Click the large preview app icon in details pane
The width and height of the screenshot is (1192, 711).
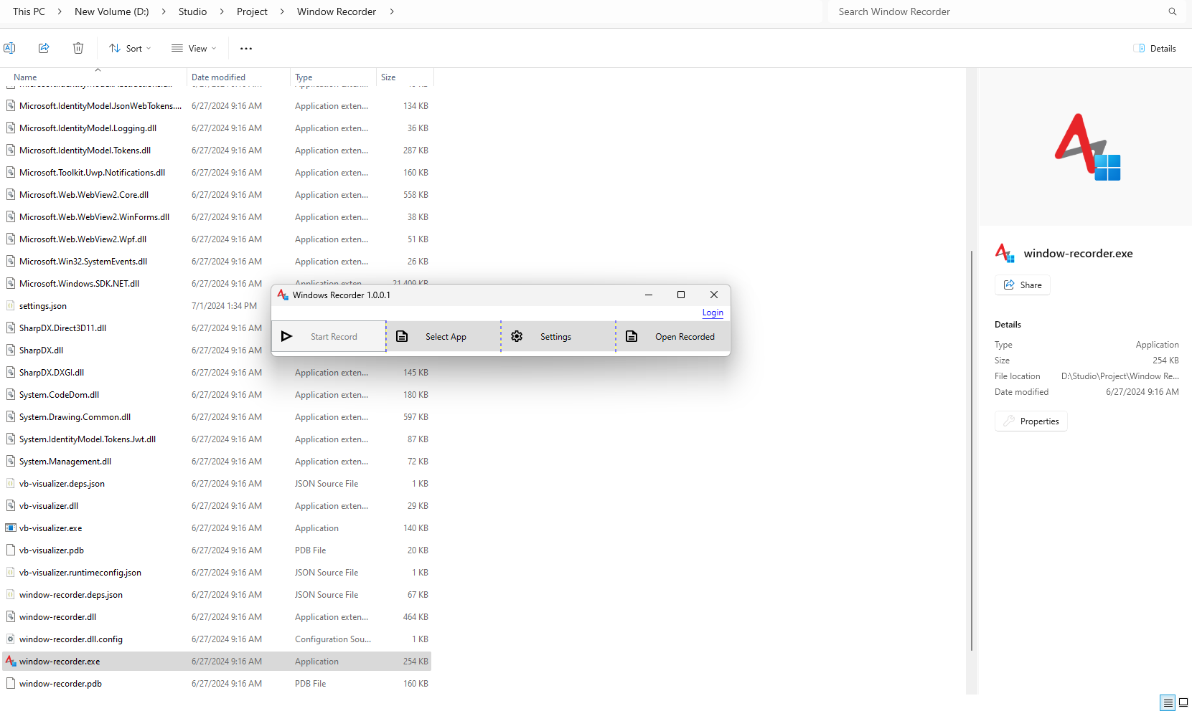click(1087, 147)
